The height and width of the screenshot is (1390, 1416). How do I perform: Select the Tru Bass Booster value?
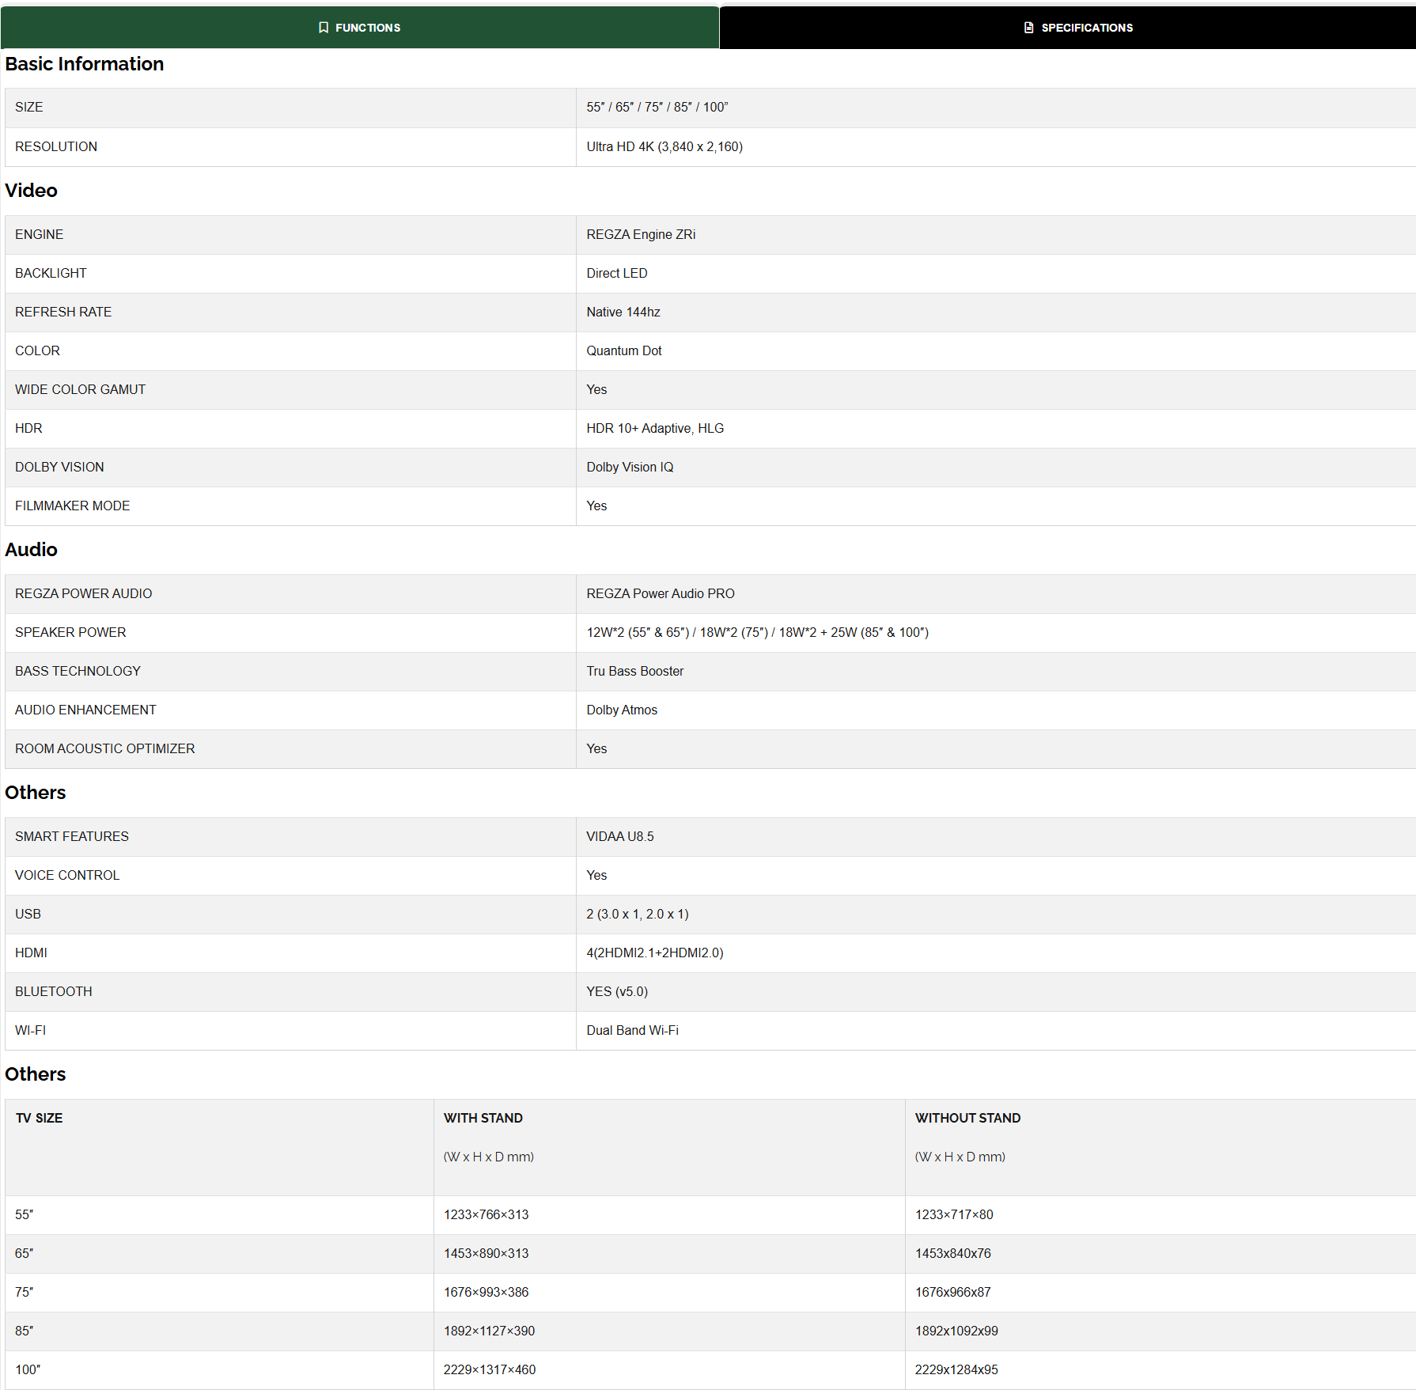coord(634,671)
